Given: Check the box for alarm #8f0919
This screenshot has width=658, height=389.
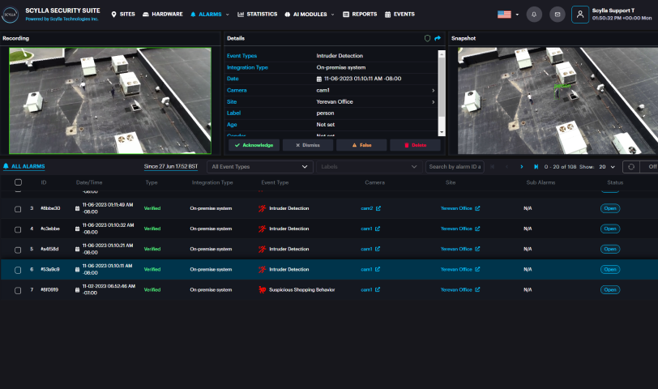Looking at the screenshot, I should (x=18, y=290).
